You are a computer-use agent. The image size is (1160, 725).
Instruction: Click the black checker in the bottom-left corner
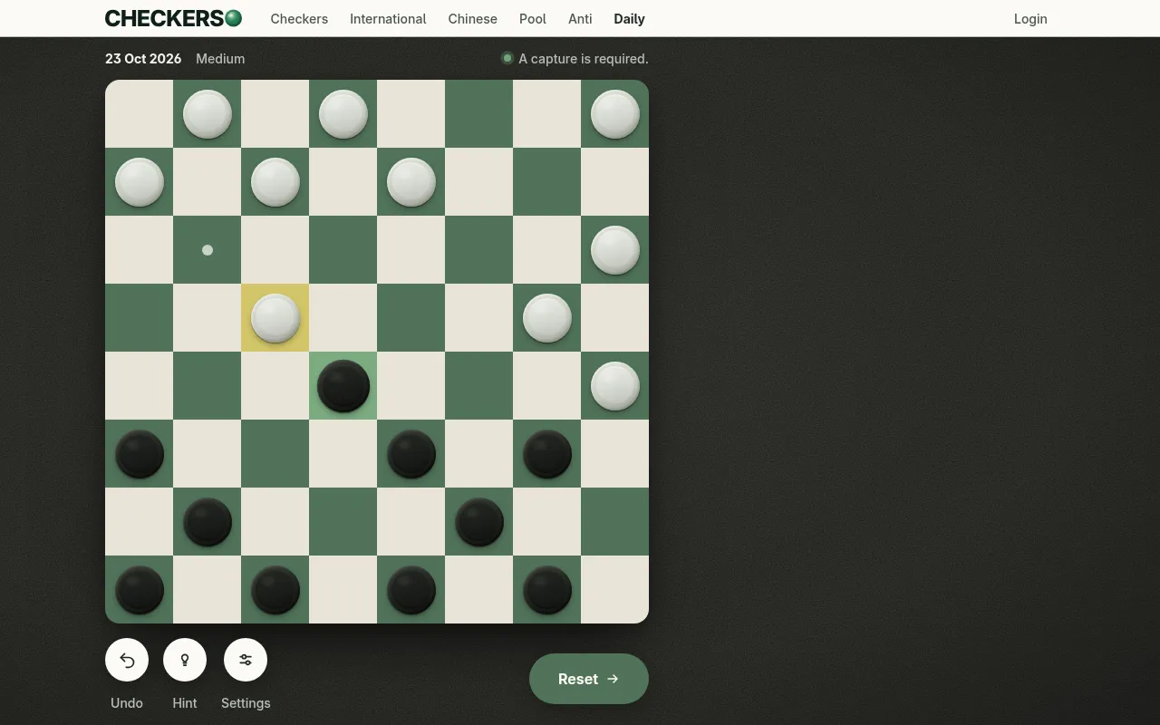[x=140, y=590]
